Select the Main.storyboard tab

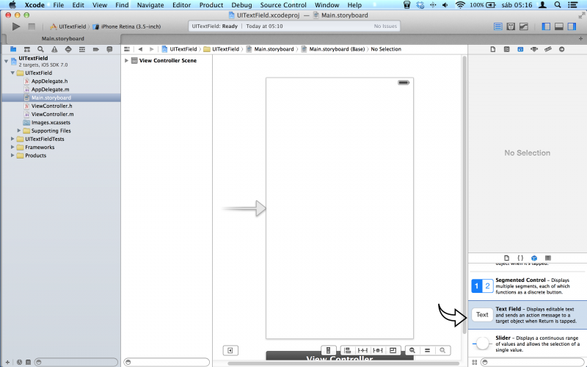pyautogui.click(x=63, y=38)
